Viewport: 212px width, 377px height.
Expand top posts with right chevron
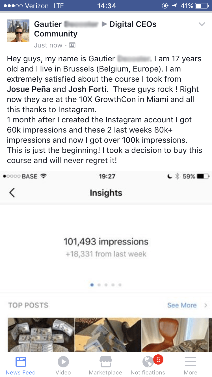206,305
